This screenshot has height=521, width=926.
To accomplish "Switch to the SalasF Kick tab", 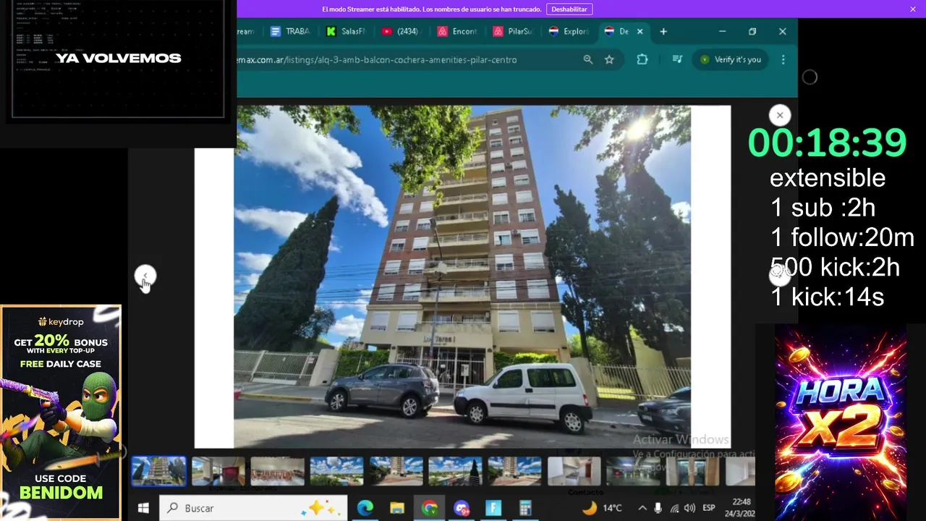I will [346, 31].
